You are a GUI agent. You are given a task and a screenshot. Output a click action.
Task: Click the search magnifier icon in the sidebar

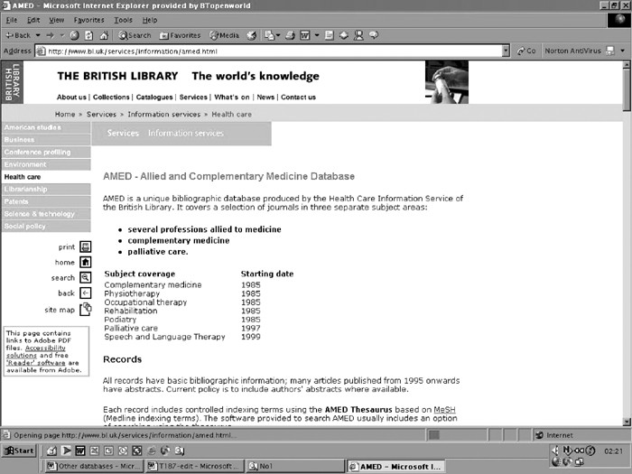point(85,278)
